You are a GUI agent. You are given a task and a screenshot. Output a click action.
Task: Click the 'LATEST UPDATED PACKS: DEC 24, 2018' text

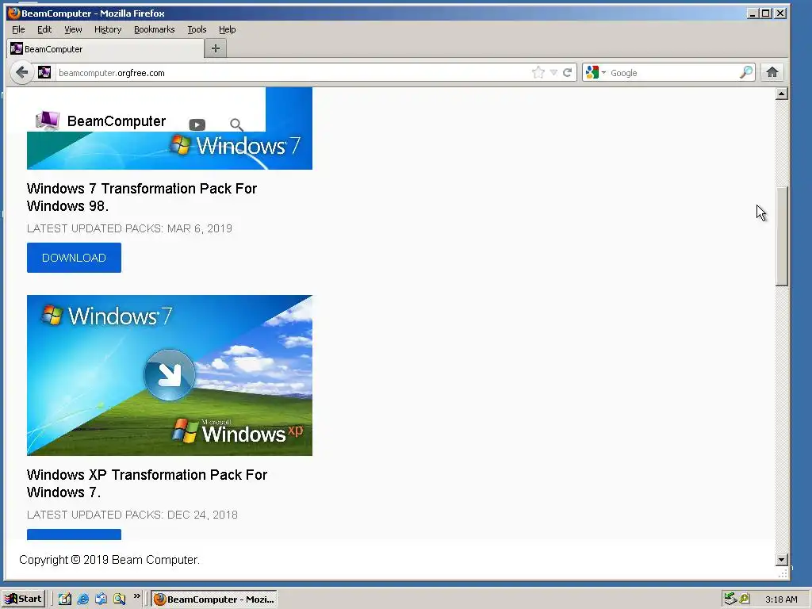132,515
